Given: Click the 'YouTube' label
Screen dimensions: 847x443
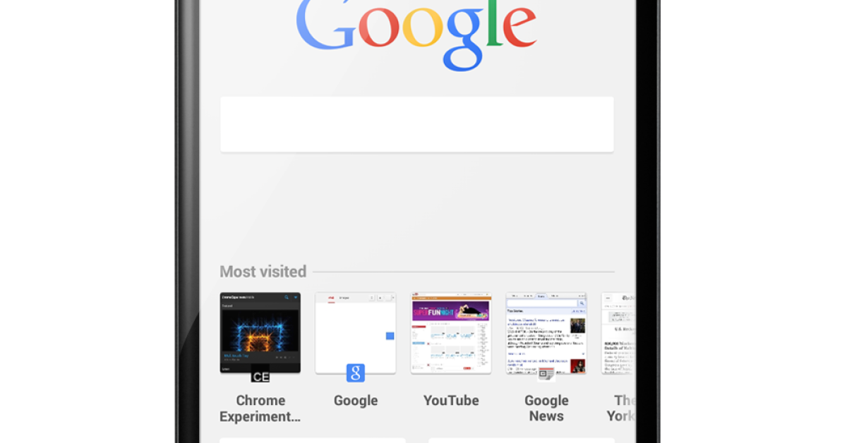Looking at the screenshot, I should click(451, 401).
